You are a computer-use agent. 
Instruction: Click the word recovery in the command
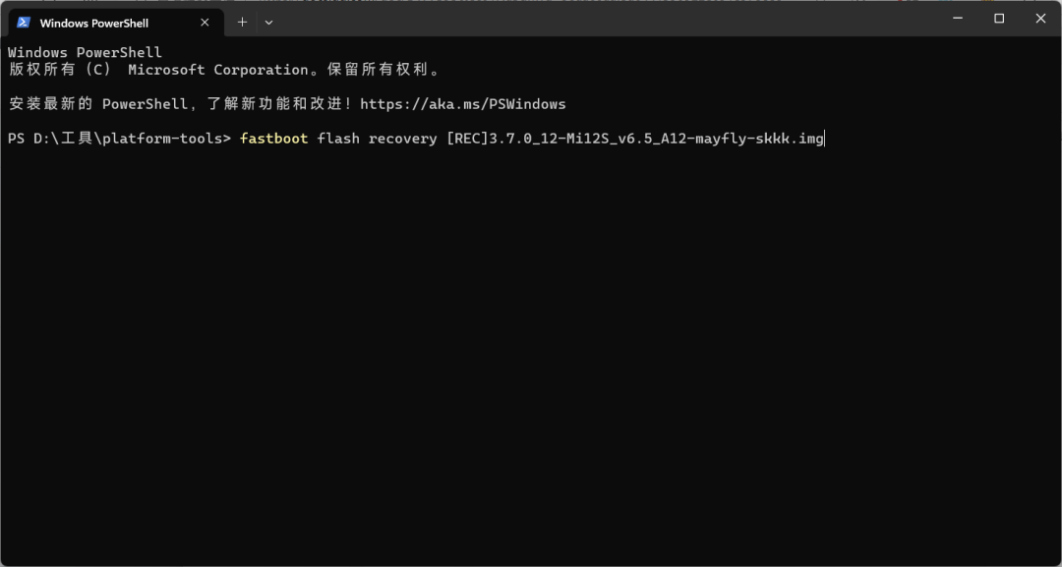tap(402, 139)
